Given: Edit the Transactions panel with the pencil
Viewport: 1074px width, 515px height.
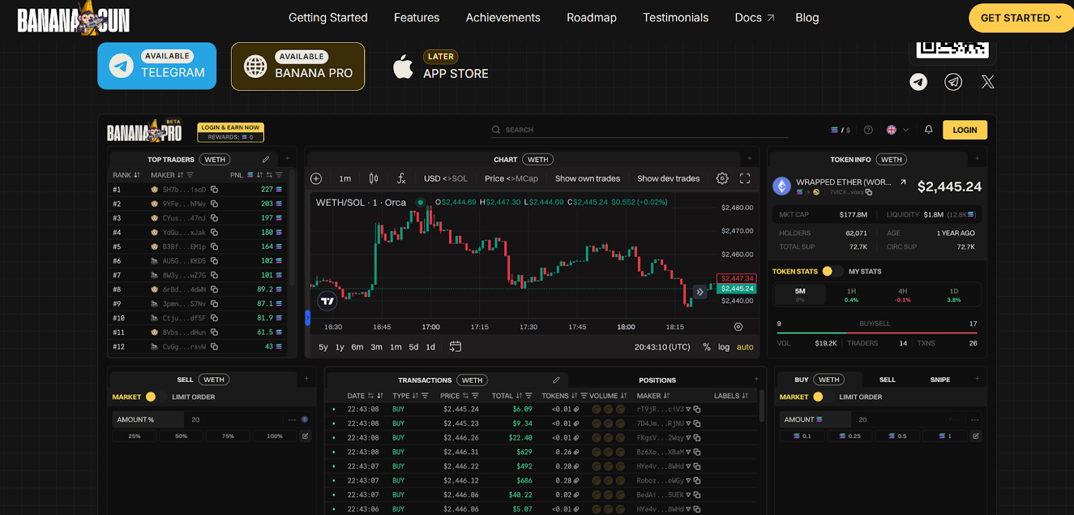Looking at the screenshot, I should click(556, 380).
